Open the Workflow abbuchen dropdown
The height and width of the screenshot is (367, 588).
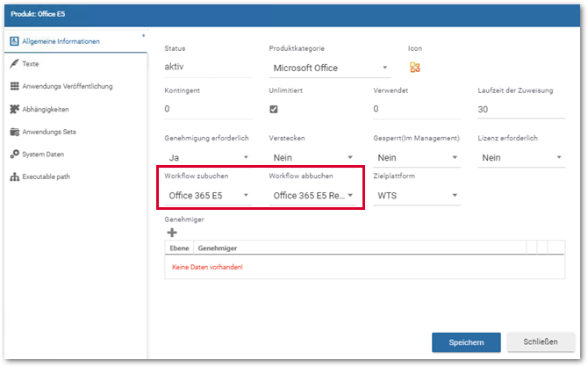pyautogui.click(x=312, y=196)
